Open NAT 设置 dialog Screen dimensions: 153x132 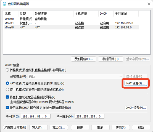point(136,83)
